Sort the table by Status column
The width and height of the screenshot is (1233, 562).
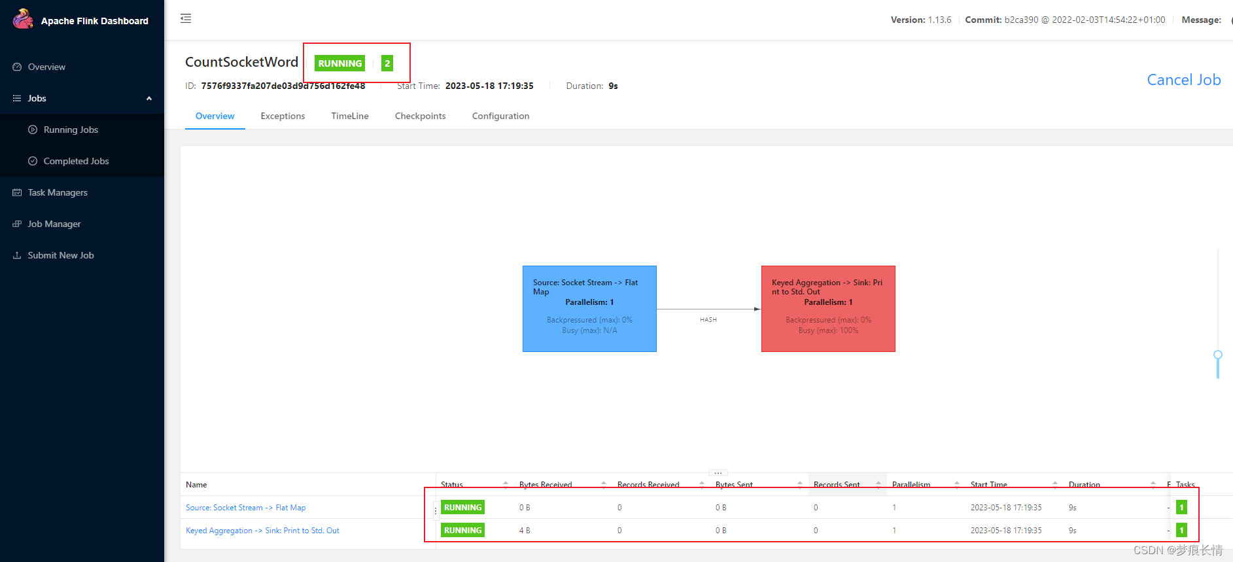point(506,484)
